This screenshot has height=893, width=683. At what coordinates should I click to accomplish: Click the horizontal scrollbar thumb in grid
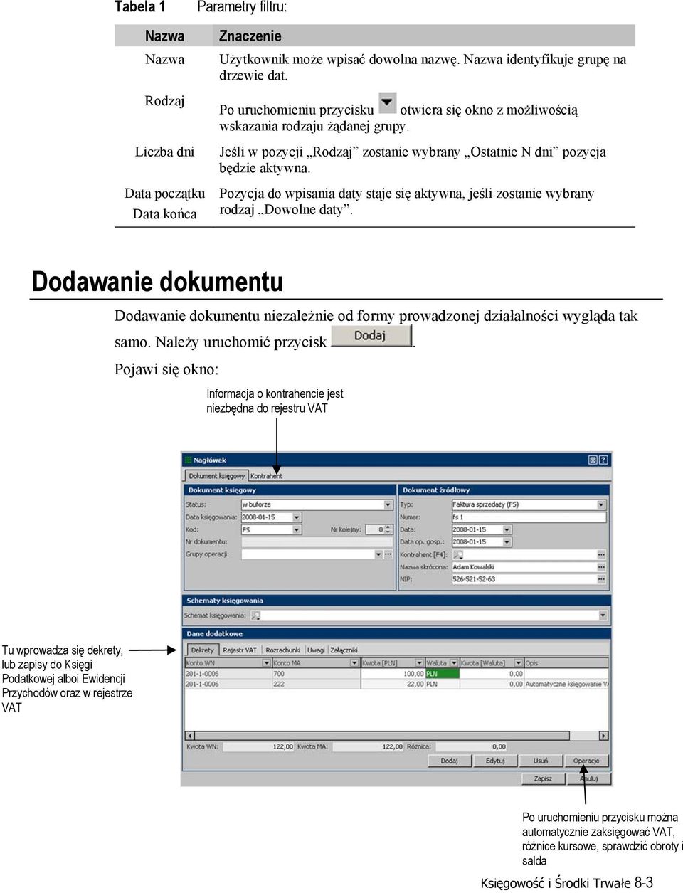pyautogui.click(x=382, y=736)
